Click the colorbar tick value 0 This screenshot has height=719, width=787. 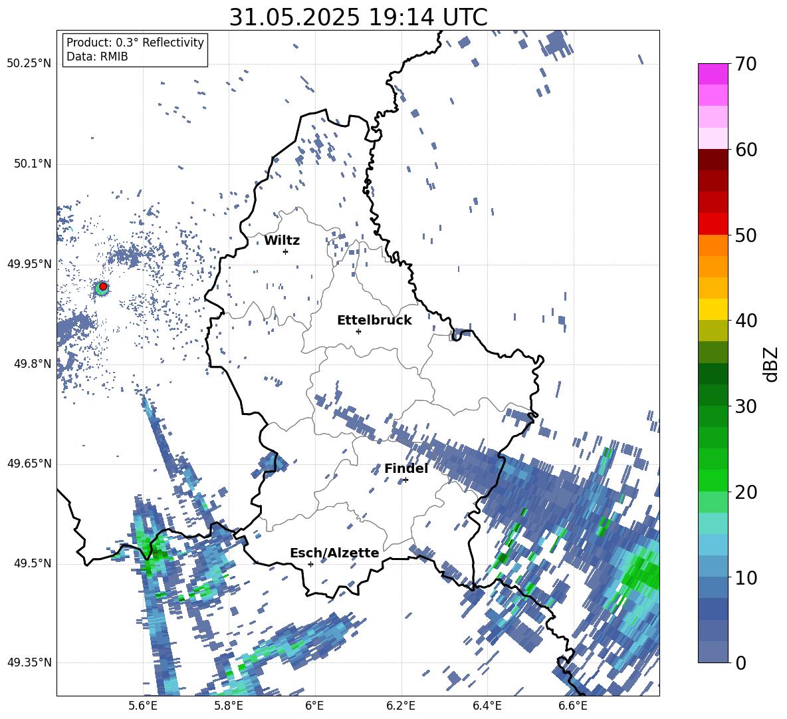pos(740,662)
